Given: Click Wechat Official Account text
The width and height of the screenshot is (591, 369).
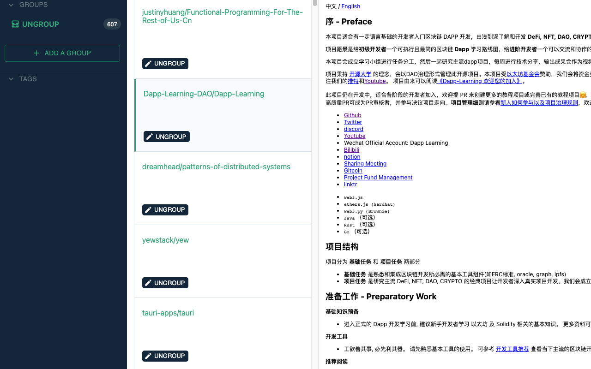Looking at the screenshot, I should (x=396, y=143).
